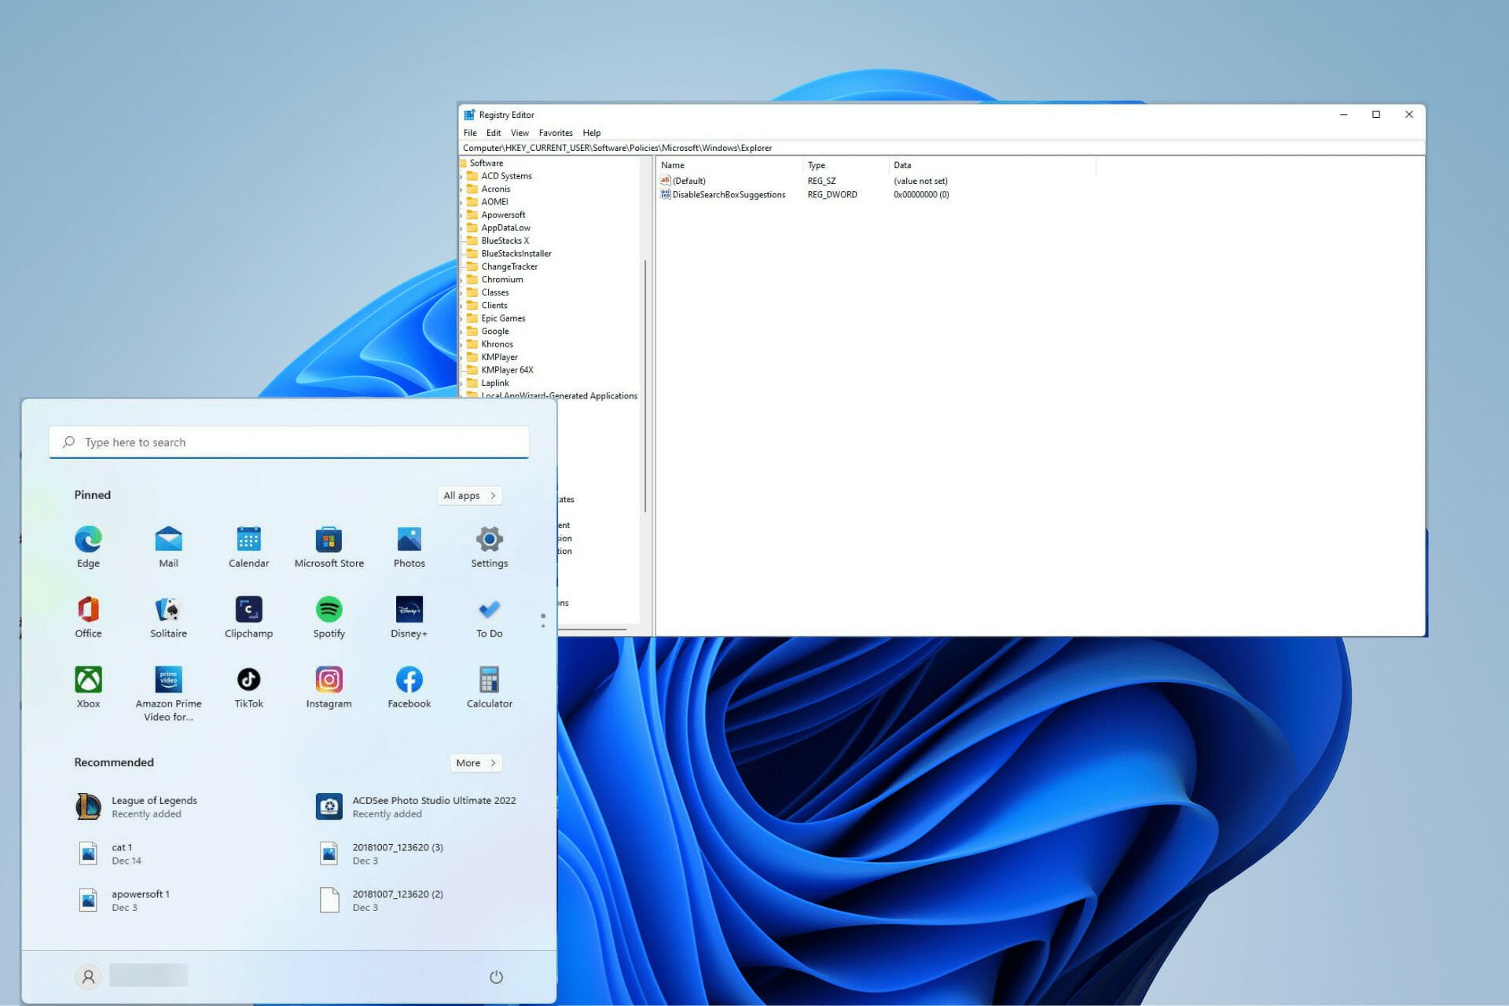The image size is (1509, 1006).
Task: Expand the Khronos registry key
Action: 461,345
